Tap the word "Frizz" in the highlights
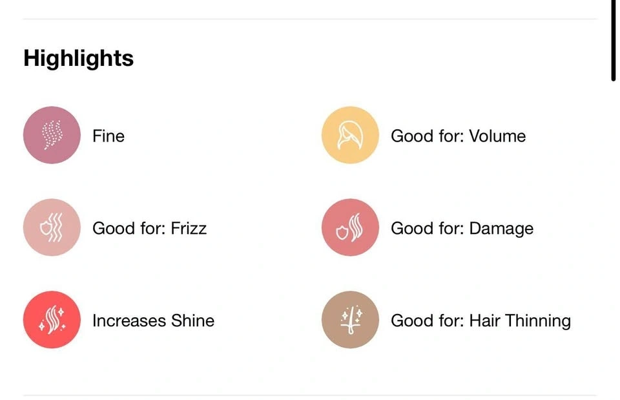This screenshot has height=400, width=620. point(188,229)
